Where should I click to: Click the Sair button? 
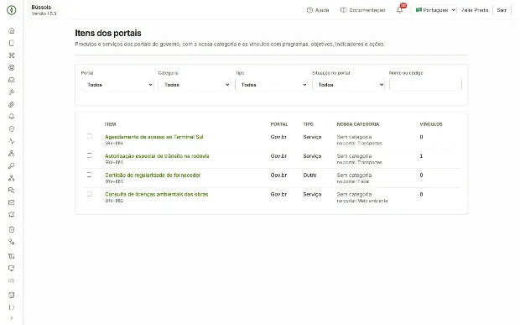[x=502, y=10]
